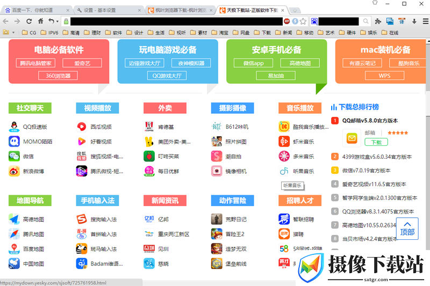The height and width of the screenshot is (286, 430).
Task: Click the 高德地图 button in 安卓手机必备
Action: [x=300, y=63]
